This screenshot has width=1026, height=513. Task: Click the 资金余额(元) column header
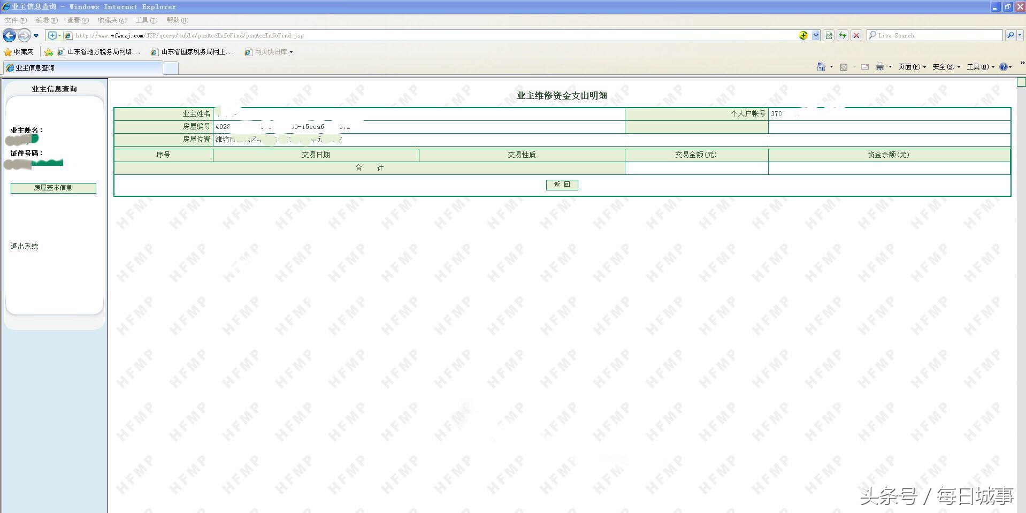889,155
